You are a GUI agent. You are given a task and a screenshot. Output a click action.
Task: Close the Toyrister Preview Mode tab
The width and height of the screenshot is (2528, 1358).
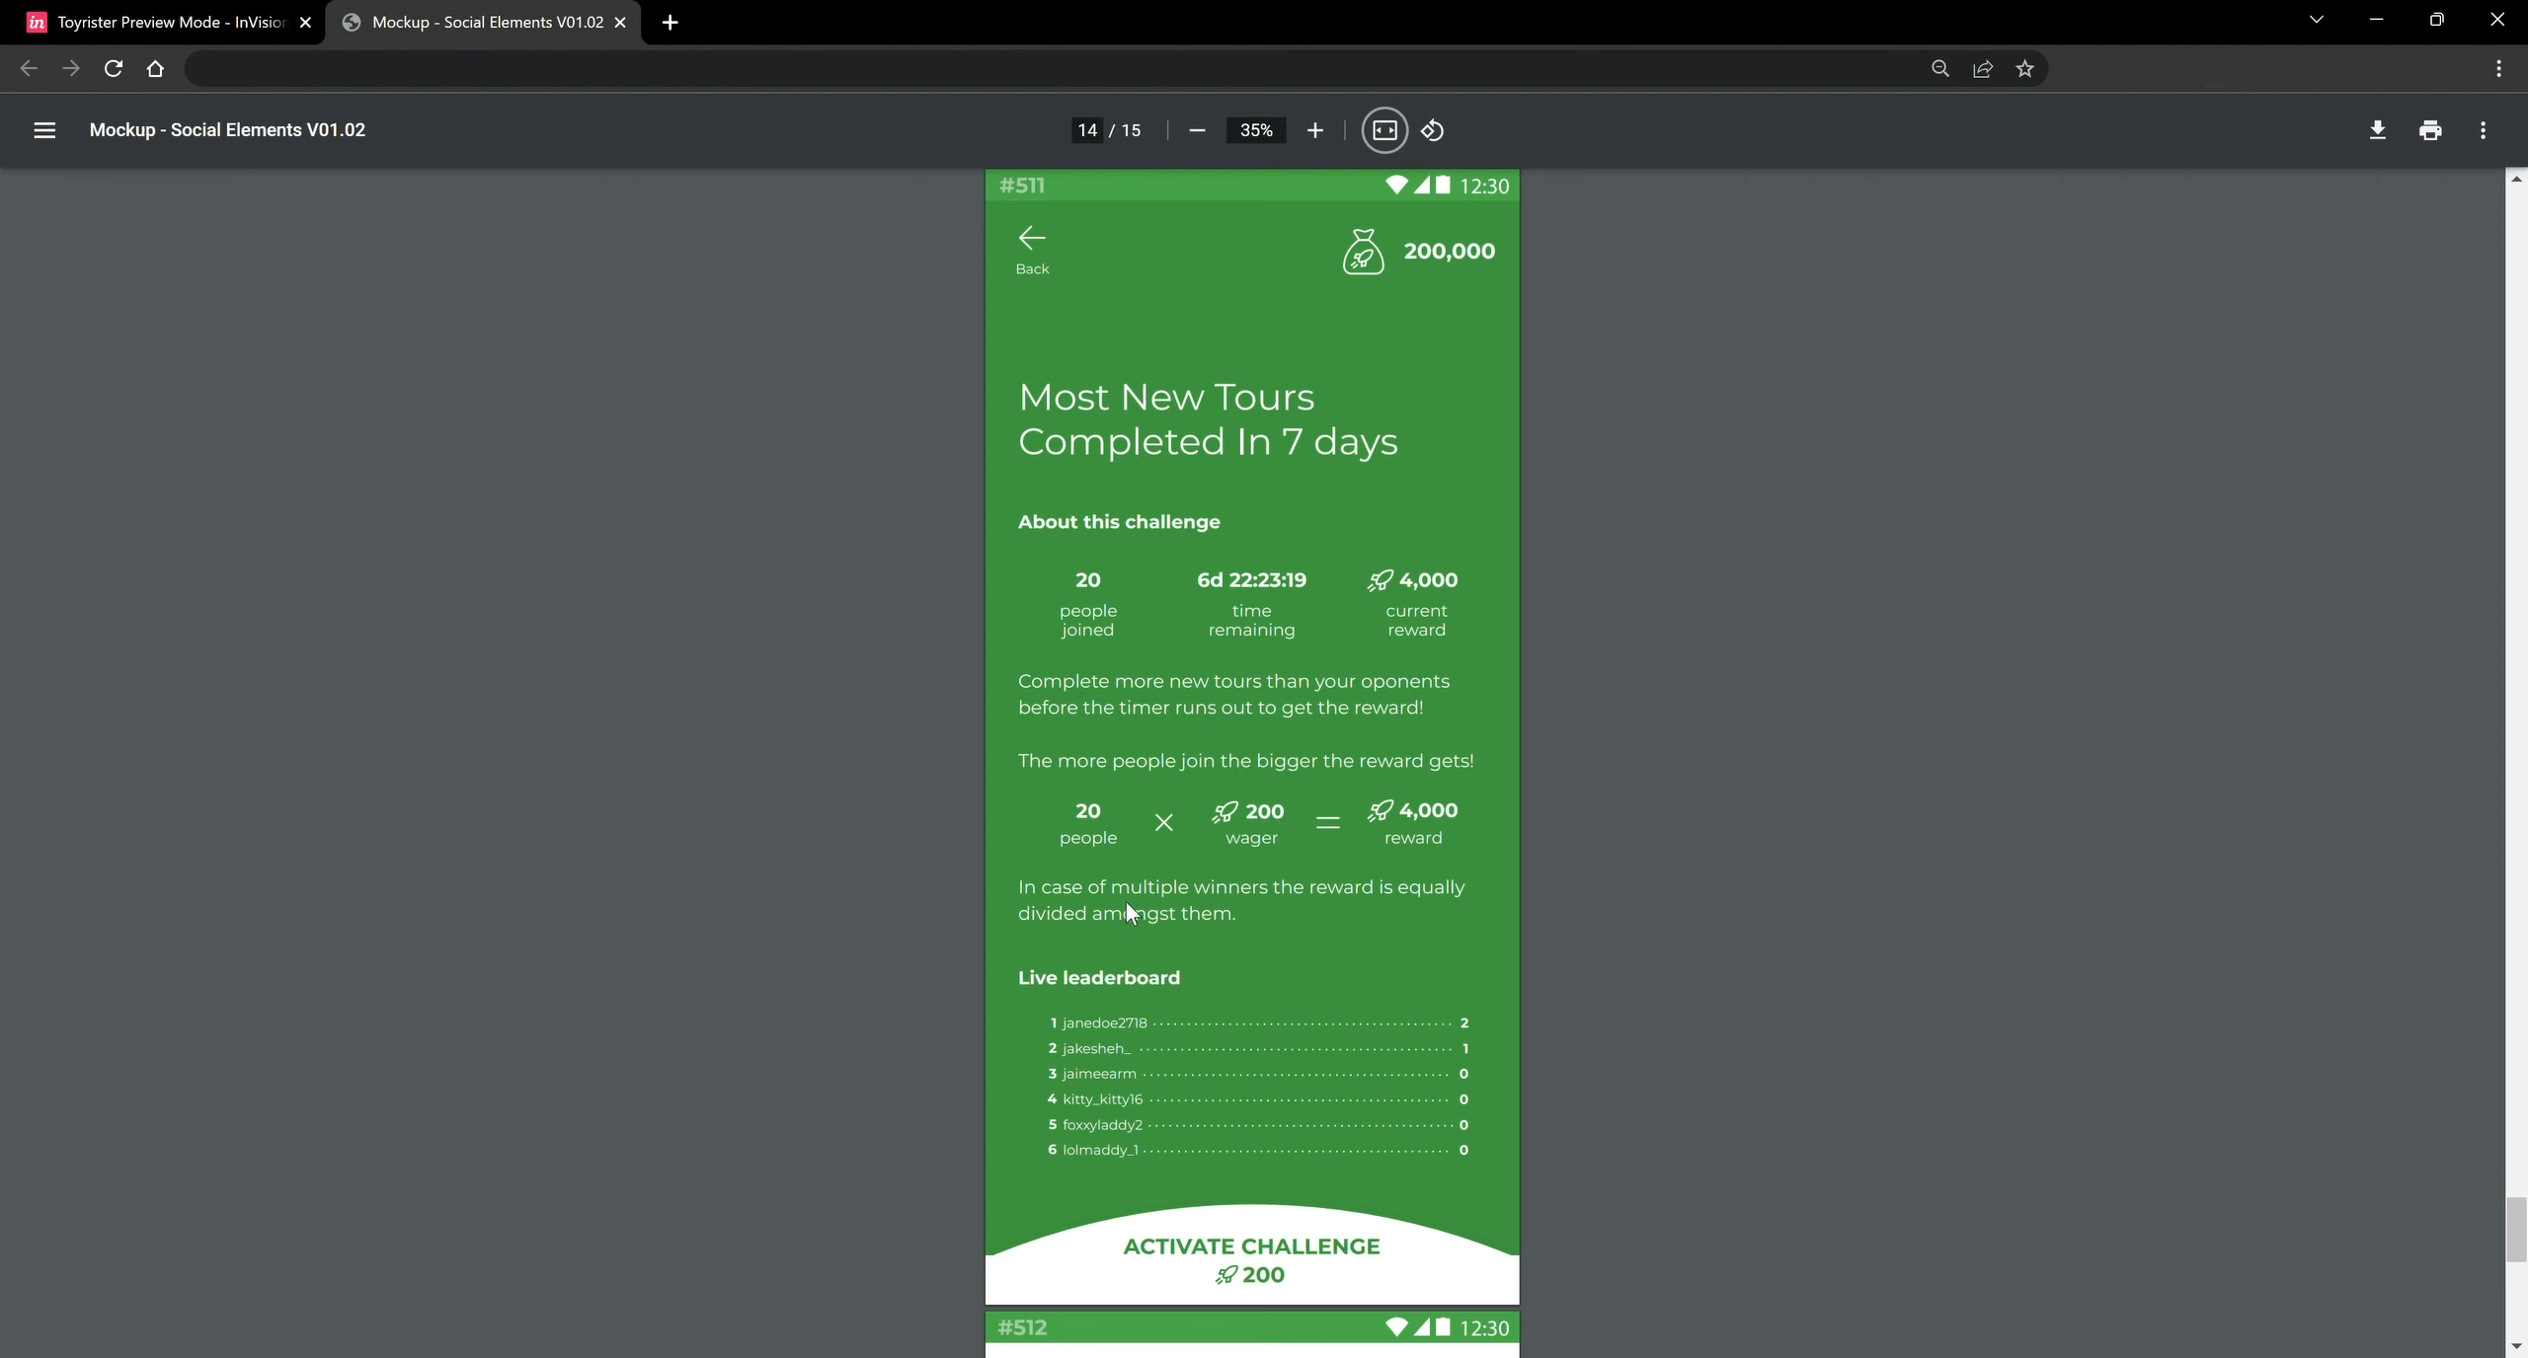(305, 22)
